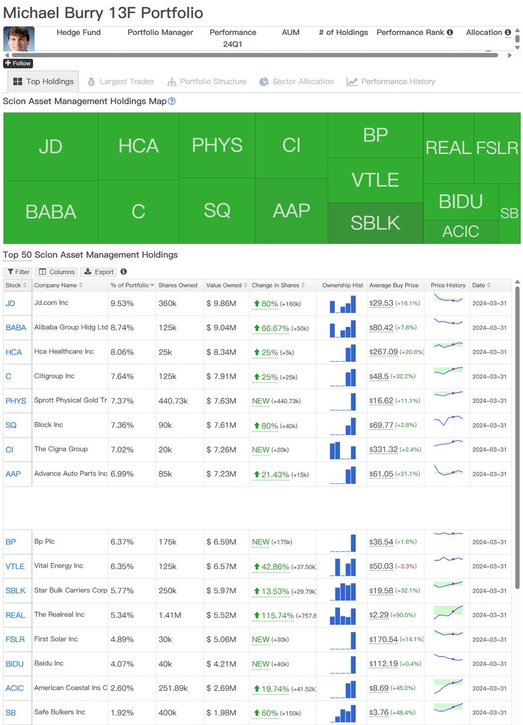Open the ACIC stock link in table
The width and height of the screenshot is (523, 725).
[x=14, y=688]
